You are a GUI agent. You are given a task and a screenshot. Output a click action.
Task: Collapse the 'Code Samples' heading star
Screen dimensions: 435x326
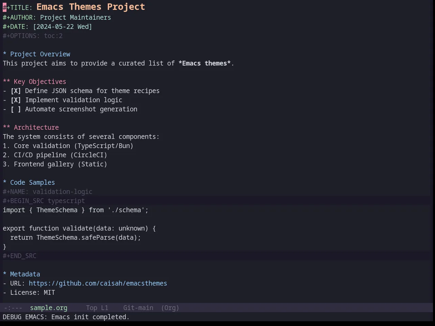pyautogui.click(x=5, y=182)
